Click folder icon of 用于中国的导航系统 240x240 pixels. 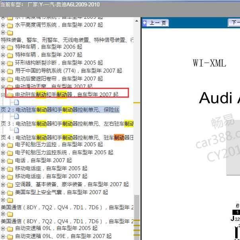coord(10,71)
